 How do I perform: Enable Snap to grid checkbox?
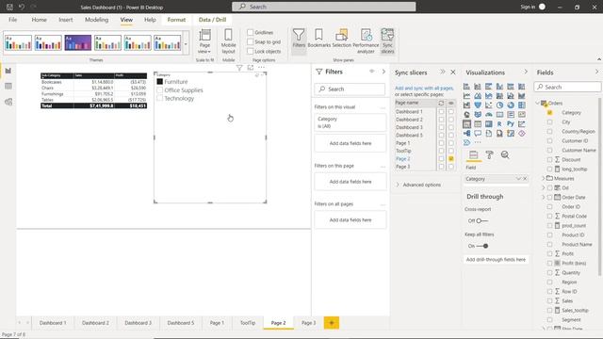coord(251,41)
